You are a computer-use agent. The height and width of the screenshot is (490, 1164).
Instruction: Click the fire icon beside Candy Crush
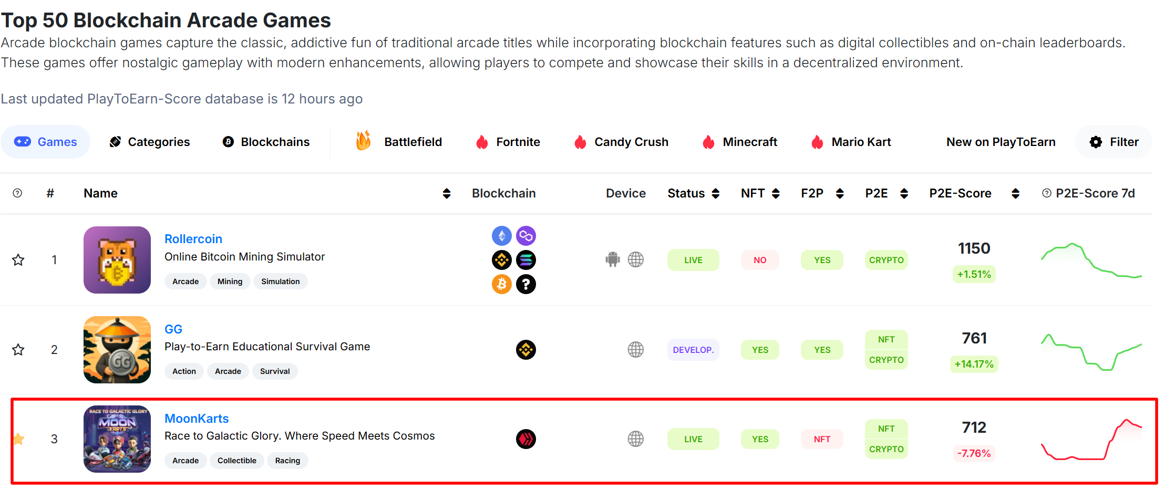(580, 142)
